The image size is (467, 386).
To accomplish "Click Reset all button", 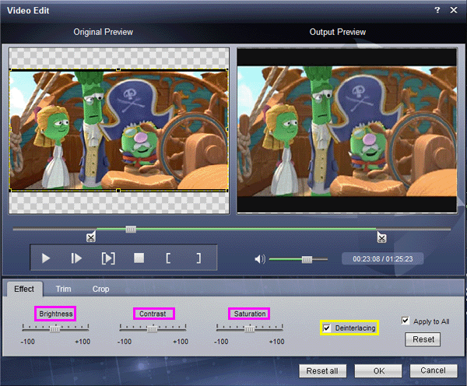I will (322, 370).
